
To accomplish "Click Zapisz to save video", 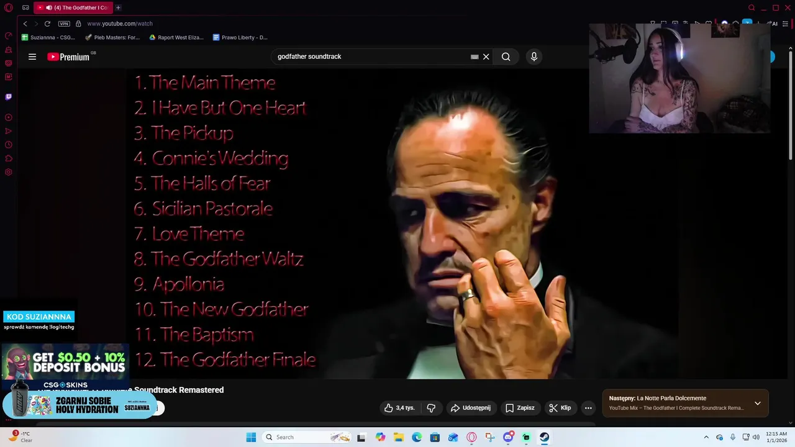I will pyautogui.click(x=520, y=408).
